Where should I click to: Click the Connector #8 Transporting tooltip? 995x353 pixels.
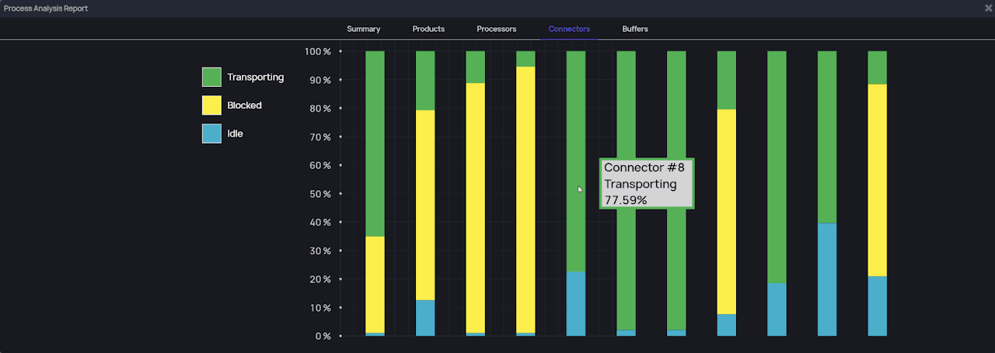pyautogui.click(x=647, y=184)
